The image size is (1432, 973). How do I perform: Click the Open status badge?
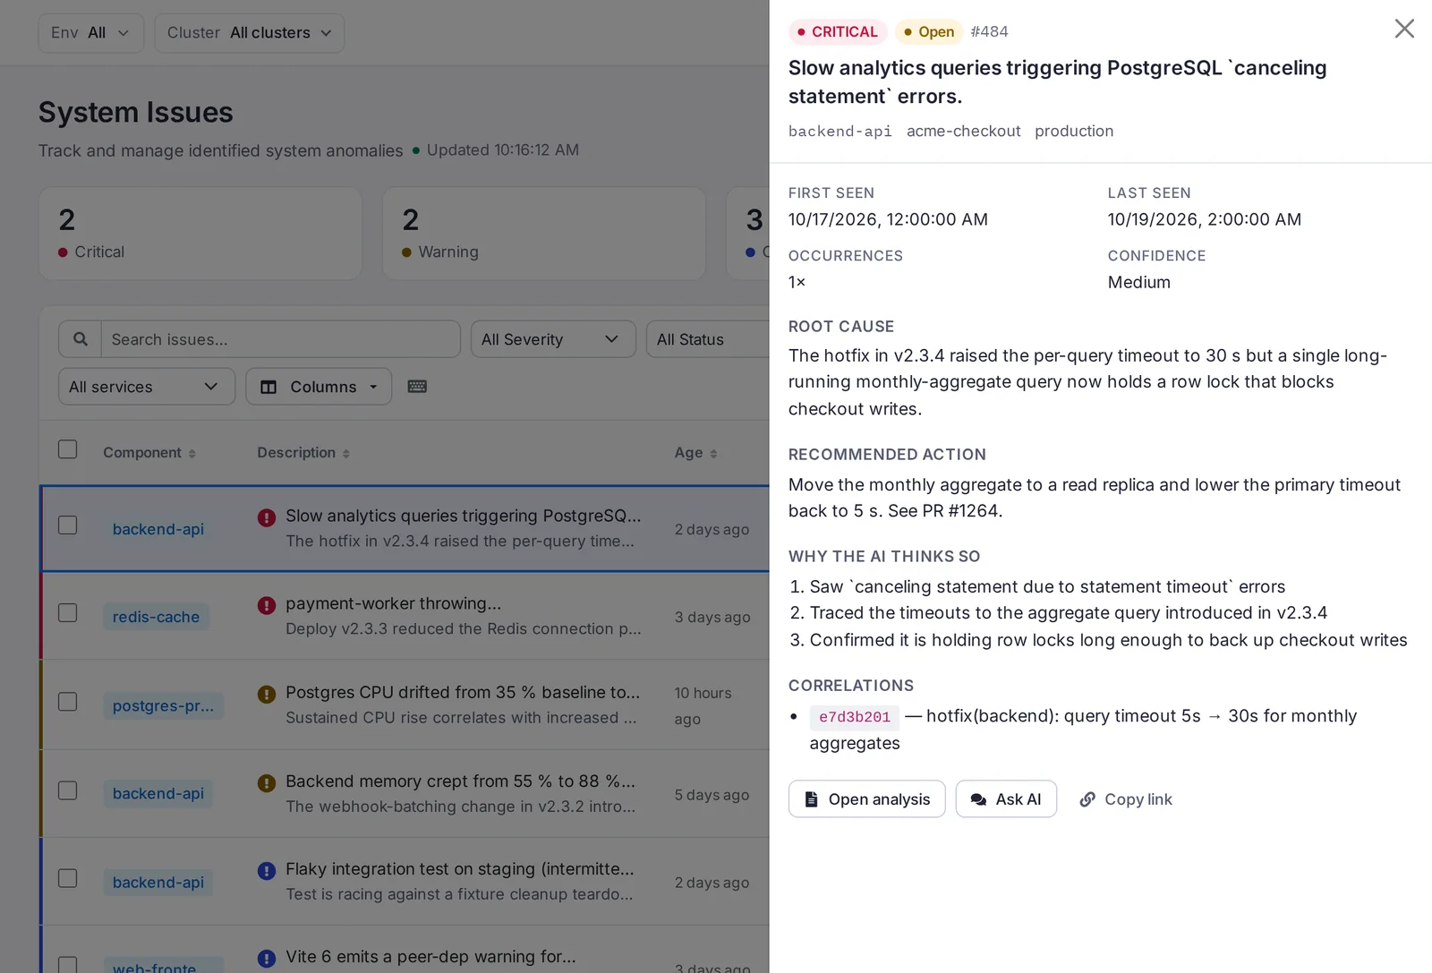tap(929, 32)
